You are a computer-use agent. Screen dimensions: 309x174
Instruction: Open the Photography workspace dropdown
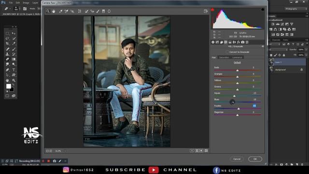click(x=296, y=9)
